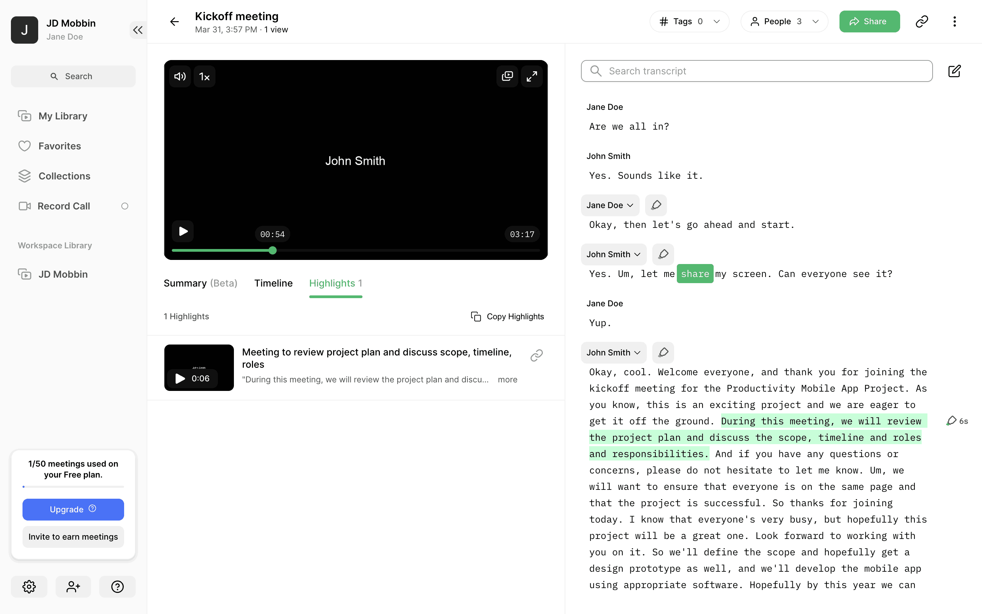Click the edit transcript pencil icon

pos(954,71)
